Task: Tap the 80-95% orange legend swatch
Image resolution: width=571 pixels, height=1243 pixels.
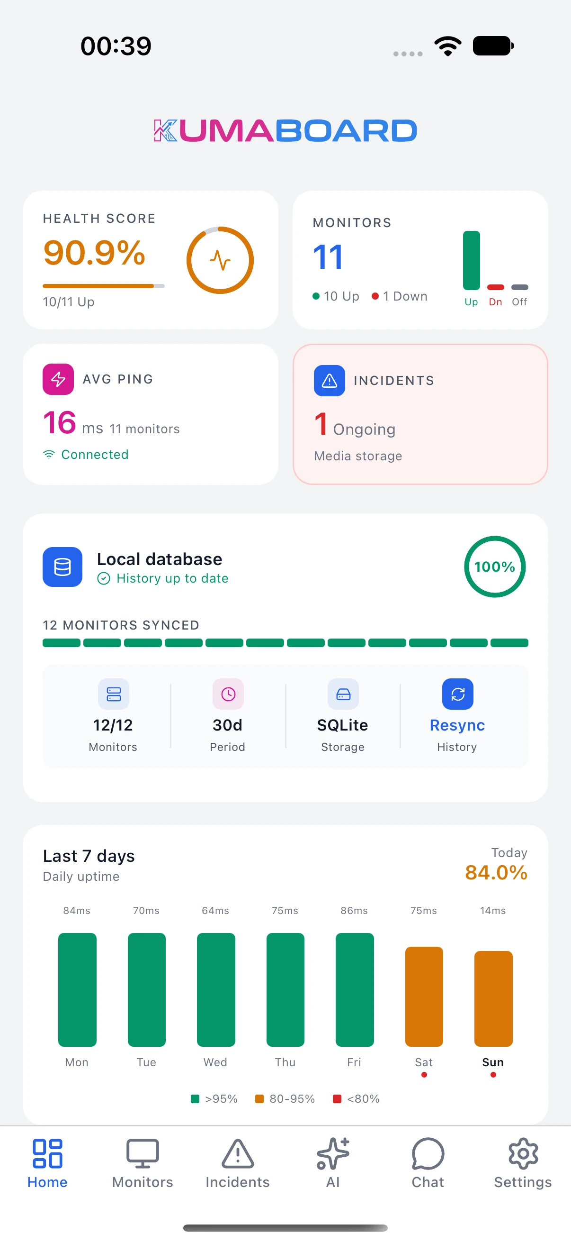Action: 259,1099
